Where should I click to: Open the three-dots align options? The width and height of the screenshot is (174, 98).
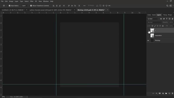point(84,6)
